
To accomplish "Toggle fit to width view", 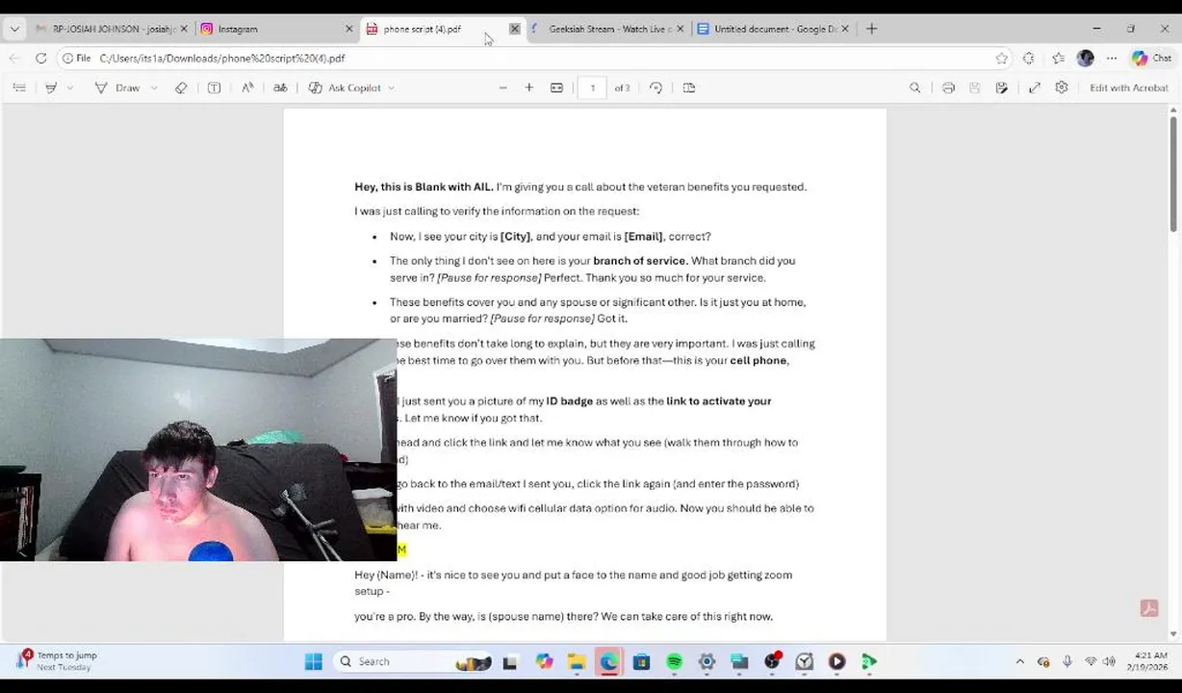I will click(x=556, y=88).
